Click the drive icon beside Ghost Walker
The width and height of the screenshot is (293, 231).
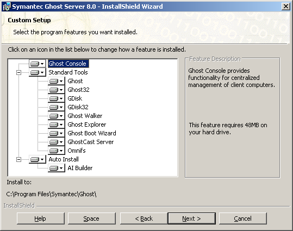(x=57, y=116)
